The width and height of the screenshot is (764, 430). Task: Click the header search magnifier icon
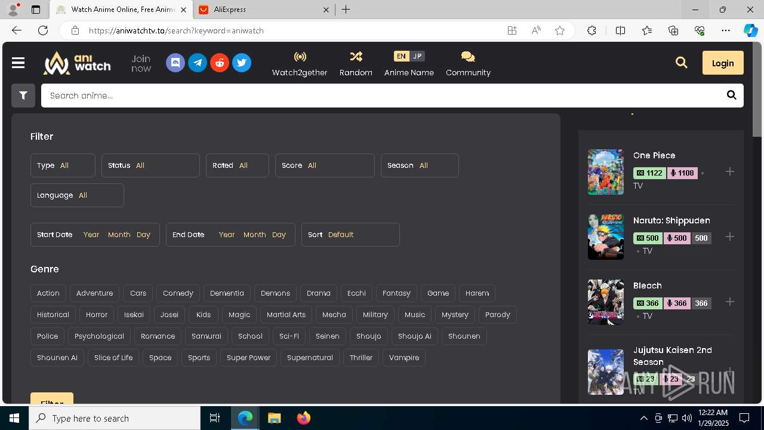(x=682, y=63)
